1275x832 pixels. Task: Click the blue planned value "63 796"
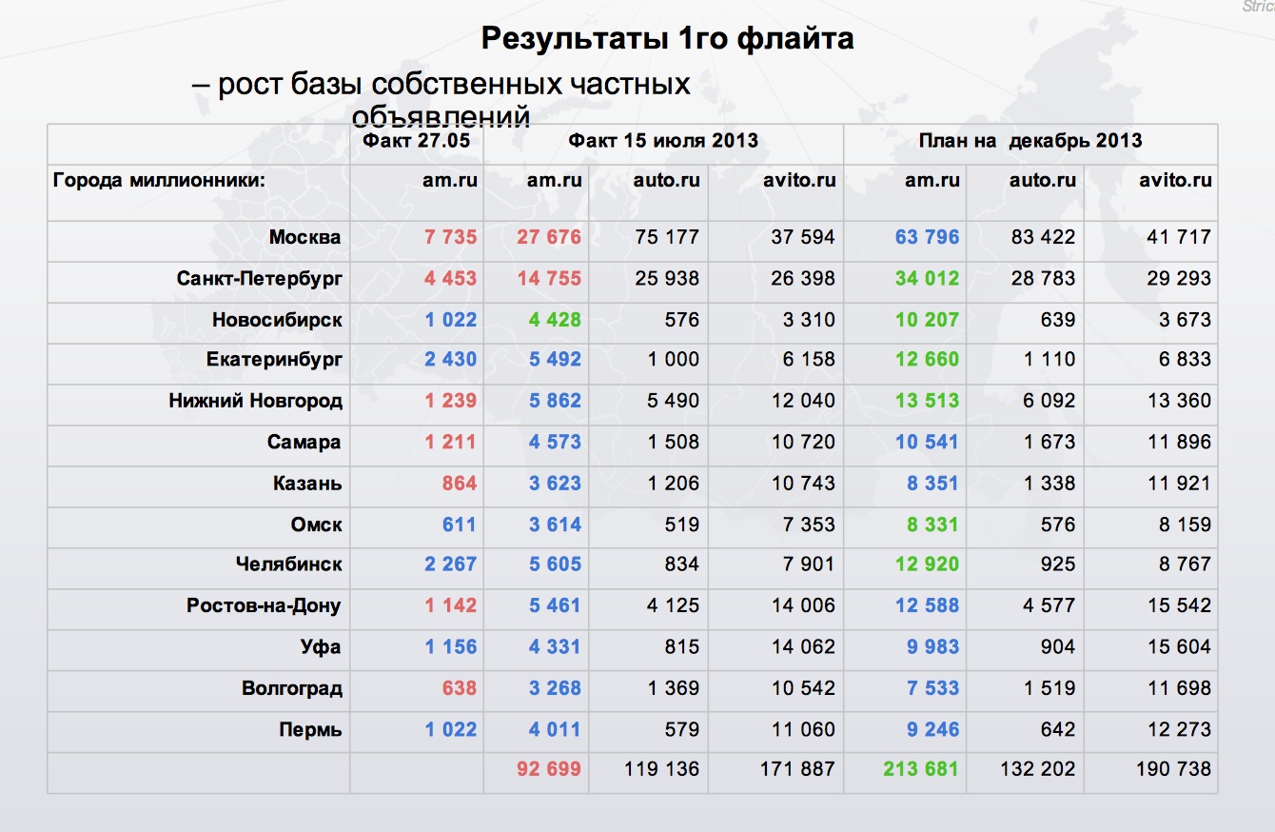[x=928, y=237]
